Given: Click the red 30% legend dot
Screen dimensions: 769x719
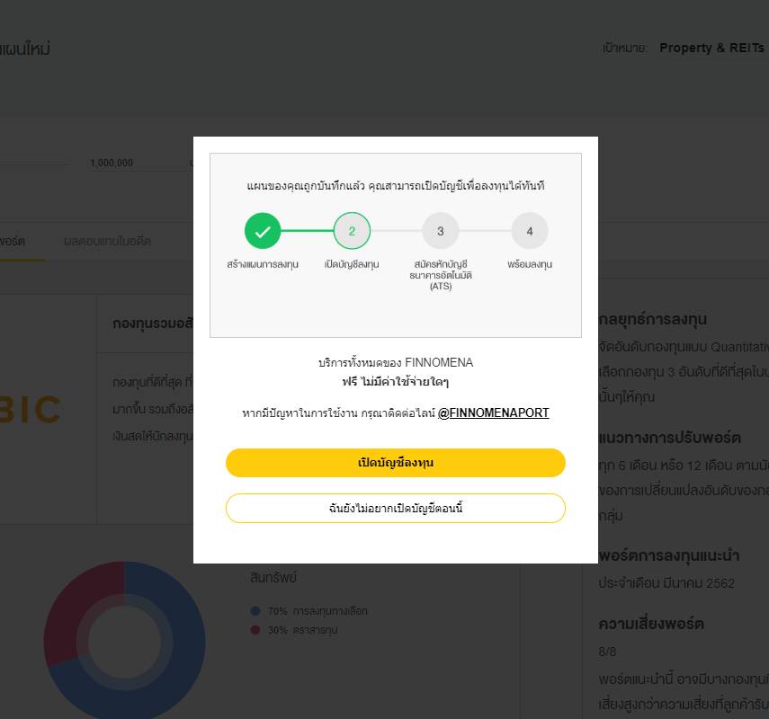Looking at the screenshot, I should pyautogui.click(x=255, y=630).
